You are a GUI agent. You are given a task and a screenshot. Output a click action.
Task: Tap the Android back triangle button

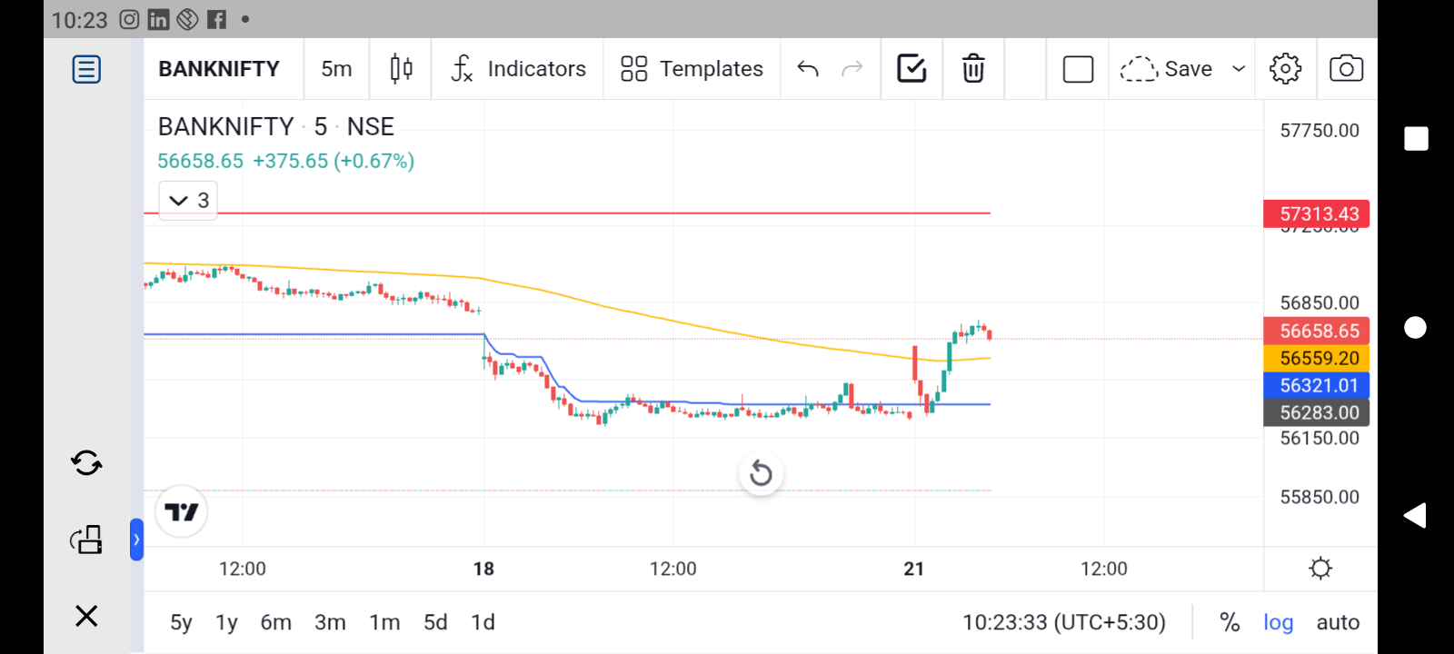pyautogui.click(x=1415, y=516)
